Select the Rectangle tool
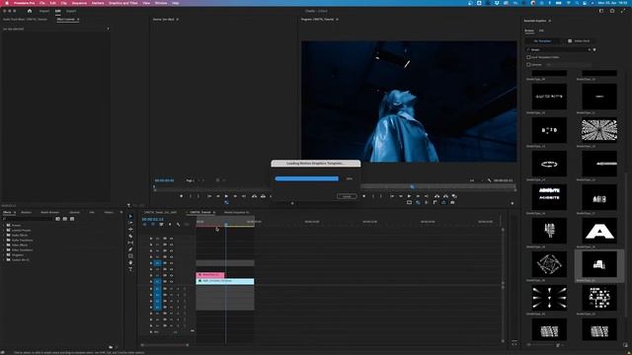This screenshot has height=355, width=632. (x=130, y=255)
